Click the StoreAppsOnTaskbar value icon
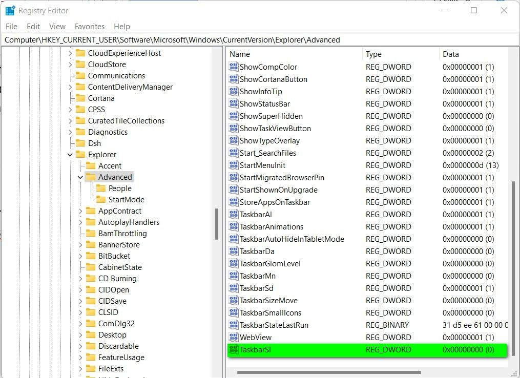 (234, 202)
